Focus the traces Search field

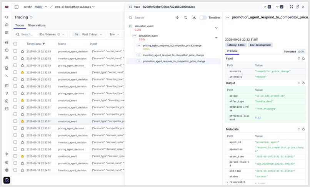[x=27, y=34]
